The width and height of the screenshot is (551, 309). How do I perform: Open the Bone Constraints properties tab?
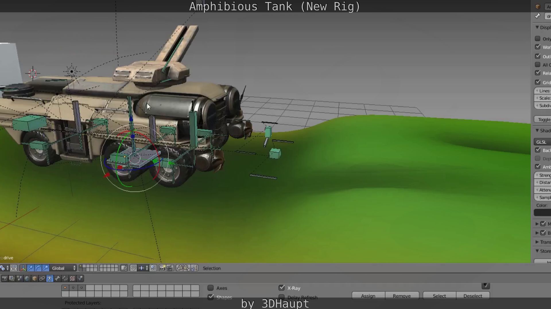tap(65, 278)
